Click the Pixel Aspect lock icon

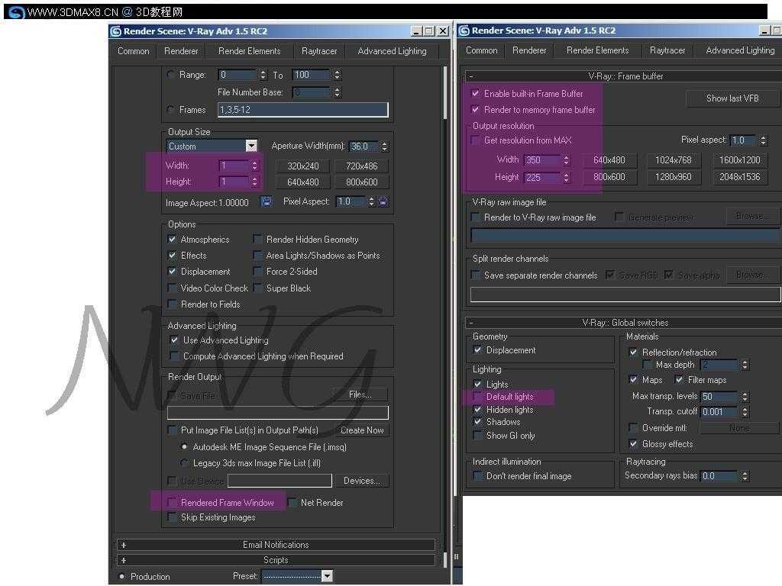coord(383,201)
